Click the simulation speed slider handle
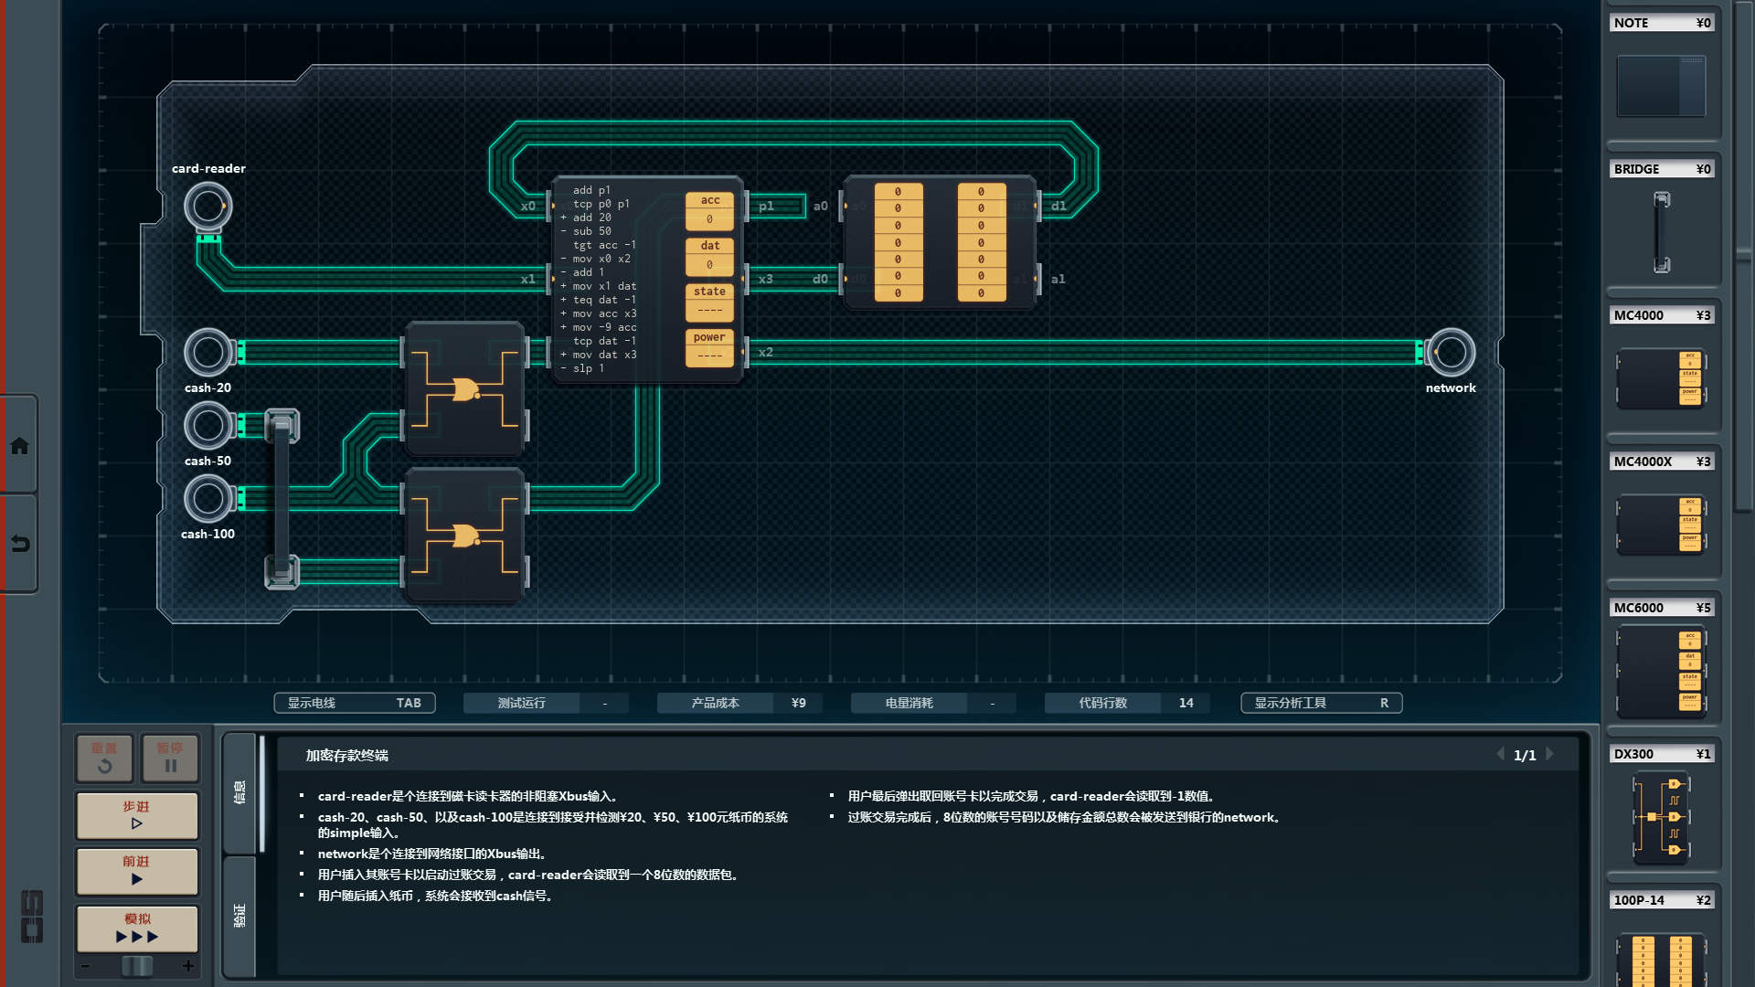This screenshot has height=987, width=1755. [137, 966]
